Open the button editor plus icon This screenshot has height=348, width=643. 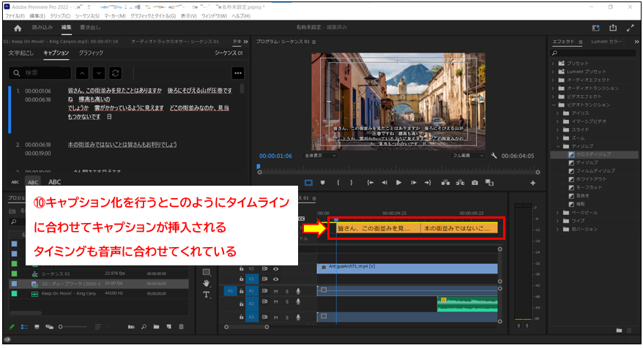point(532,183)
